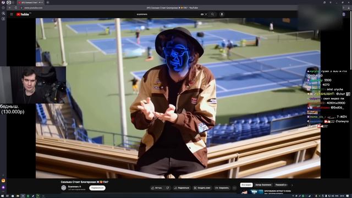Viewport: 352px width, 198px height.
Task: Clear the YouTube search query X
Action: pos(206,14)
